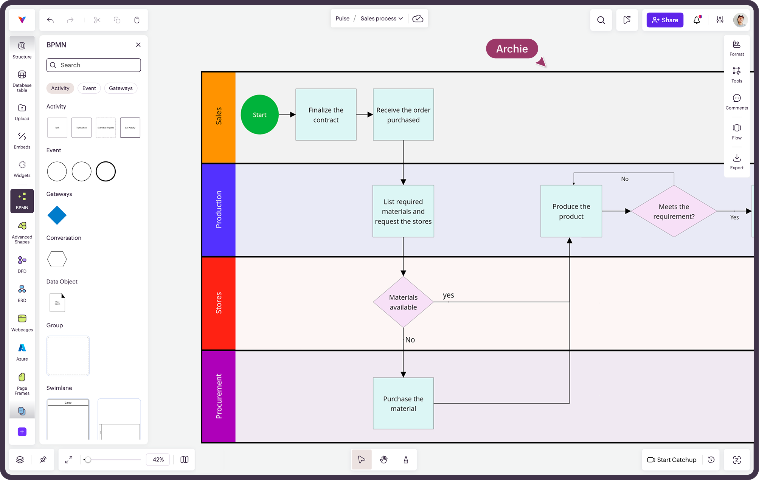Click the presentation play icon
The height and width of the screenshot is (480, 759).
[x=627, y=20]
